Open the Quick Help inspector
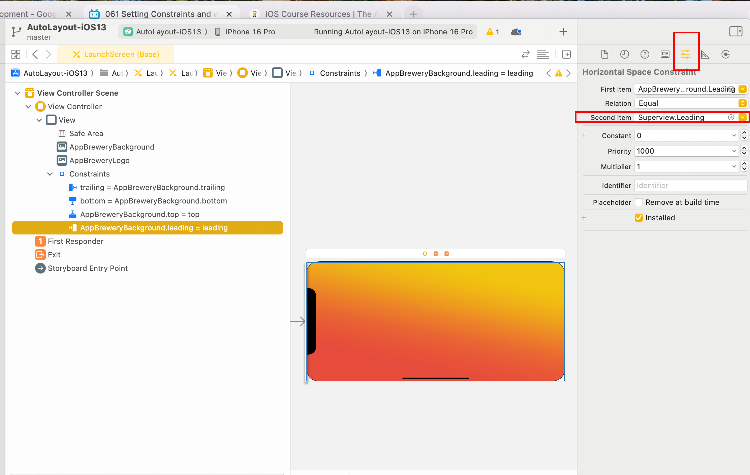This screenshot has height=475, width=750. pos(645,54)
